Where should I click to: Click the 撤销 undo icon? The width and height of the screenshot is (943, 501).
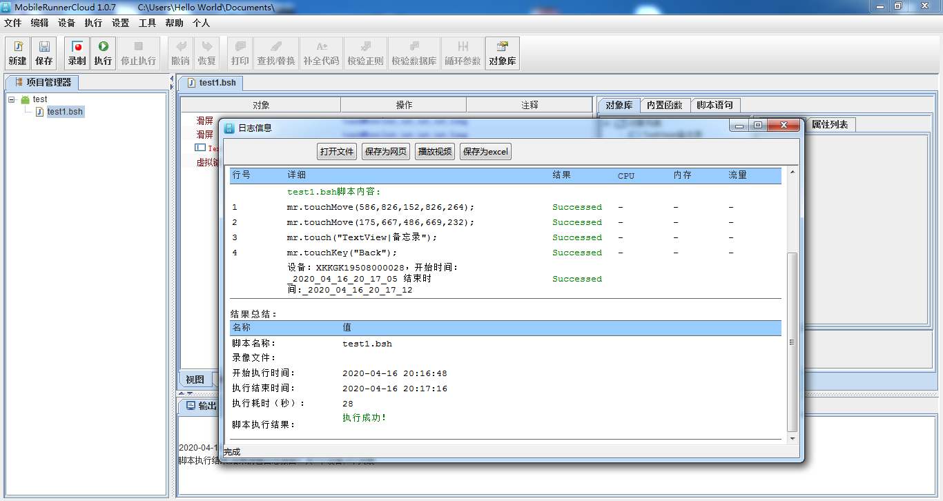point(179,53)
